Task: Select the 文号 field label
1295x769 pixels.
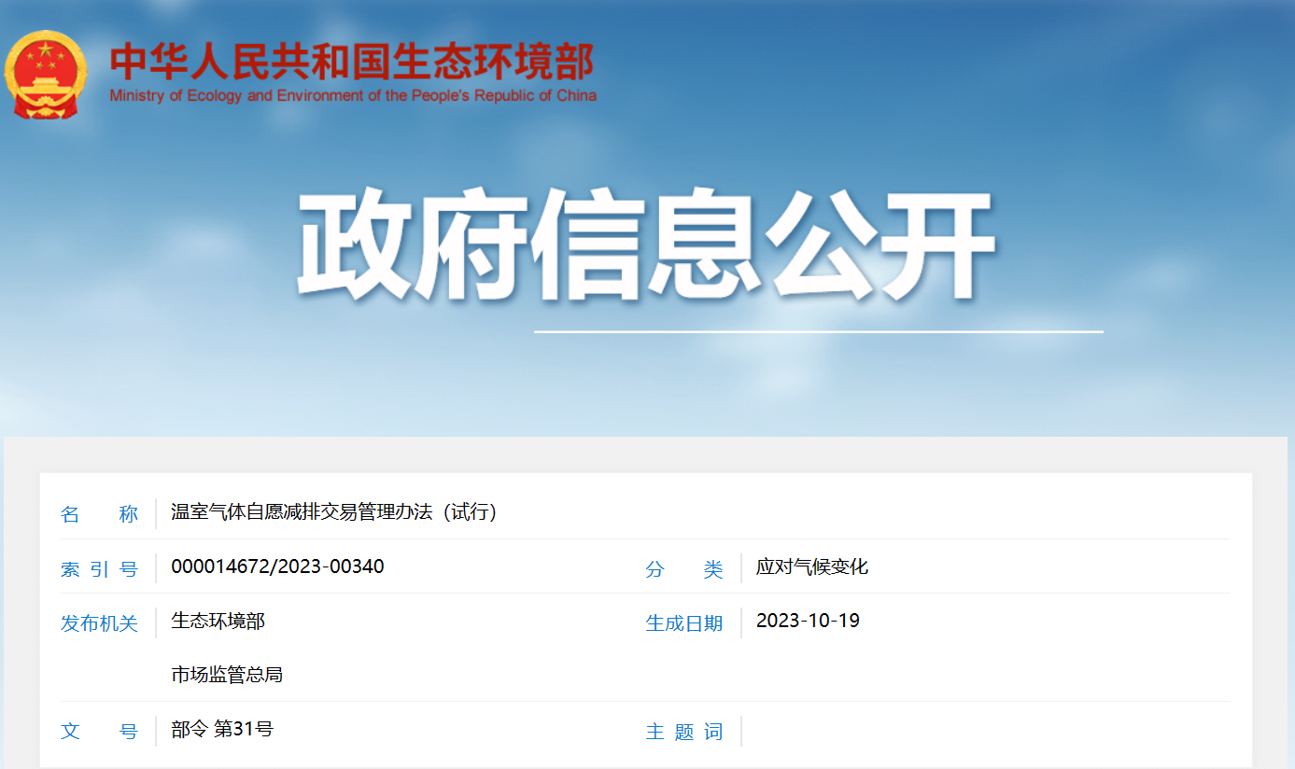Action: (x=99, y=731)
